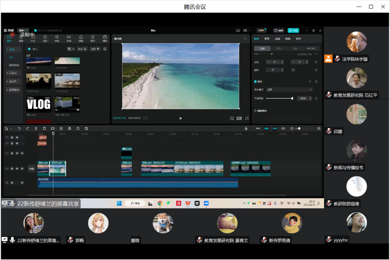Image resolution: width=390 pixels, height=260 pixels.
Task: Open the Blend mode dropdown
Action: coord(289,90)
